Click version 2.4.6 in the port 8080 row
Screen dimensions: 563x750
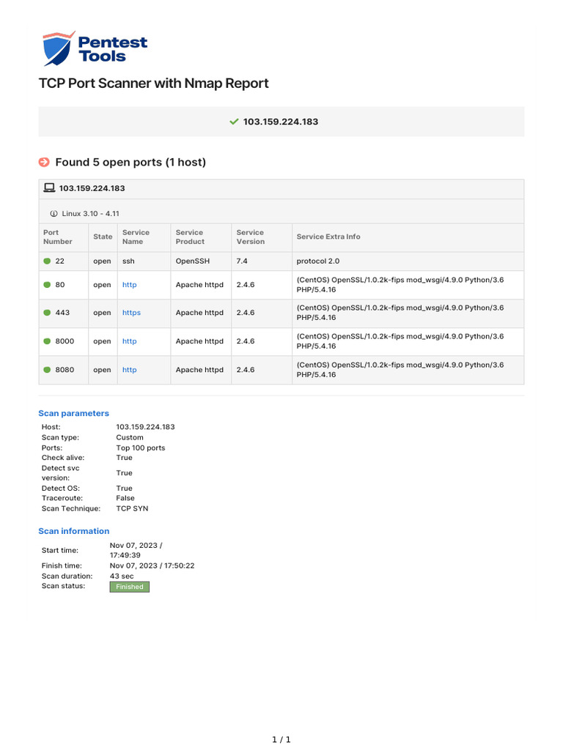[246, 370]
